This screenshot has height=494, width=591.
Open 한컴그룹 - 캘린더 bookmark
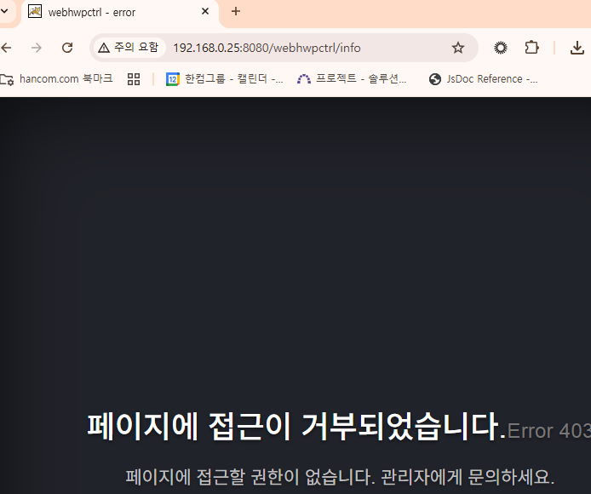225,79
